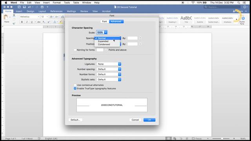
Task: Select the Advanced tab in dialog
Action: pyautogui.click(x=116, y=22)
